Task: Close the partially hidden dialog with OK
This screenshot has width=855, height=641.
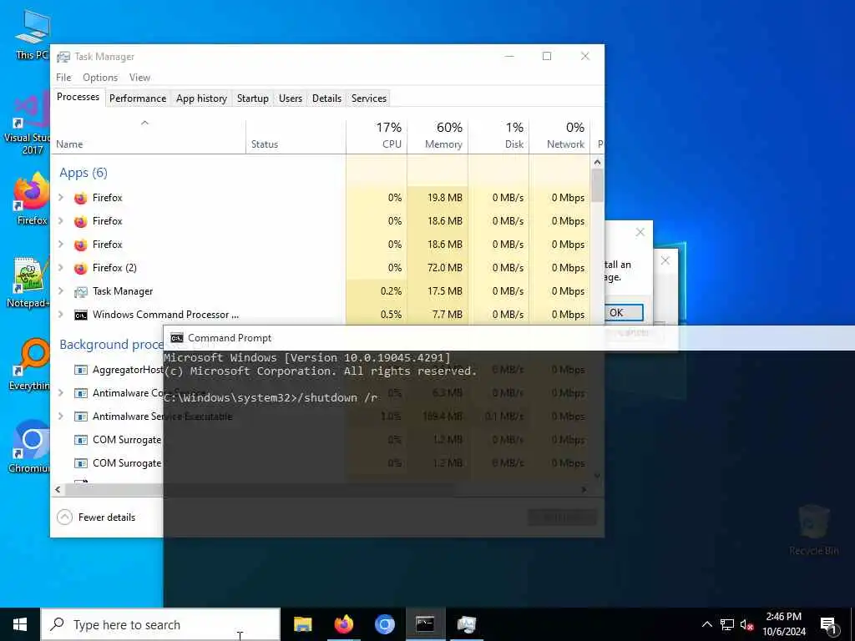Action: tap(624, 312)
